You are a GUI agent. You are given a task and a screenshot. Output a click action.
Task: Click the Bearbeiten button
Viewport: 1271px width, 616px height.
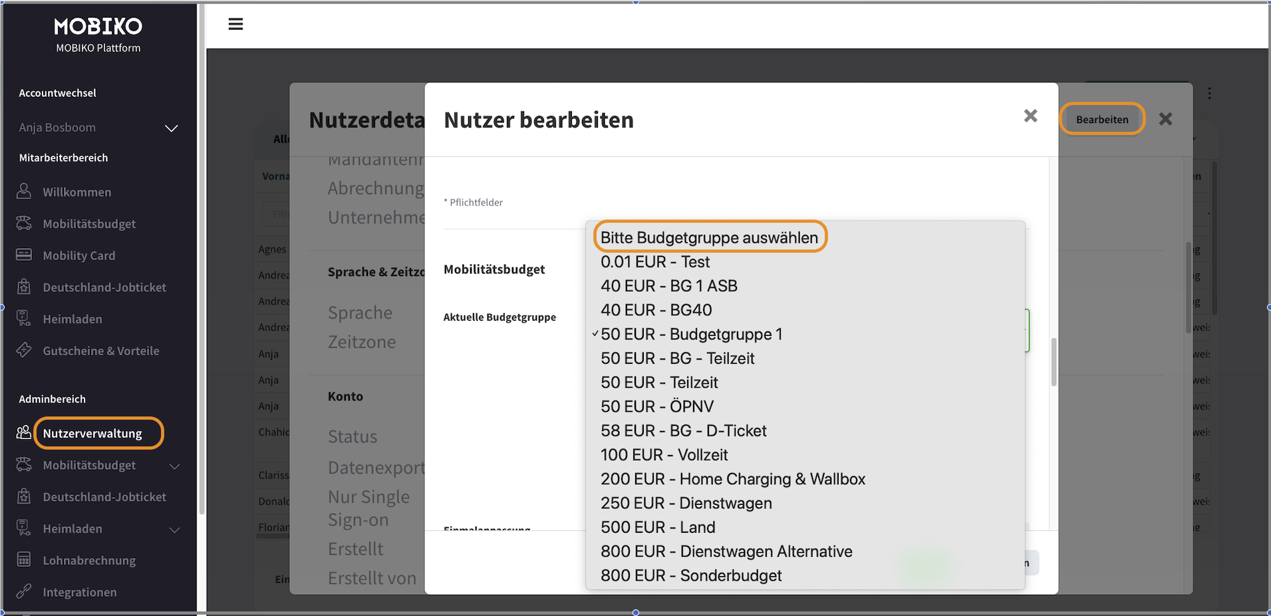pyautogui.click(x=1101, y=120)
